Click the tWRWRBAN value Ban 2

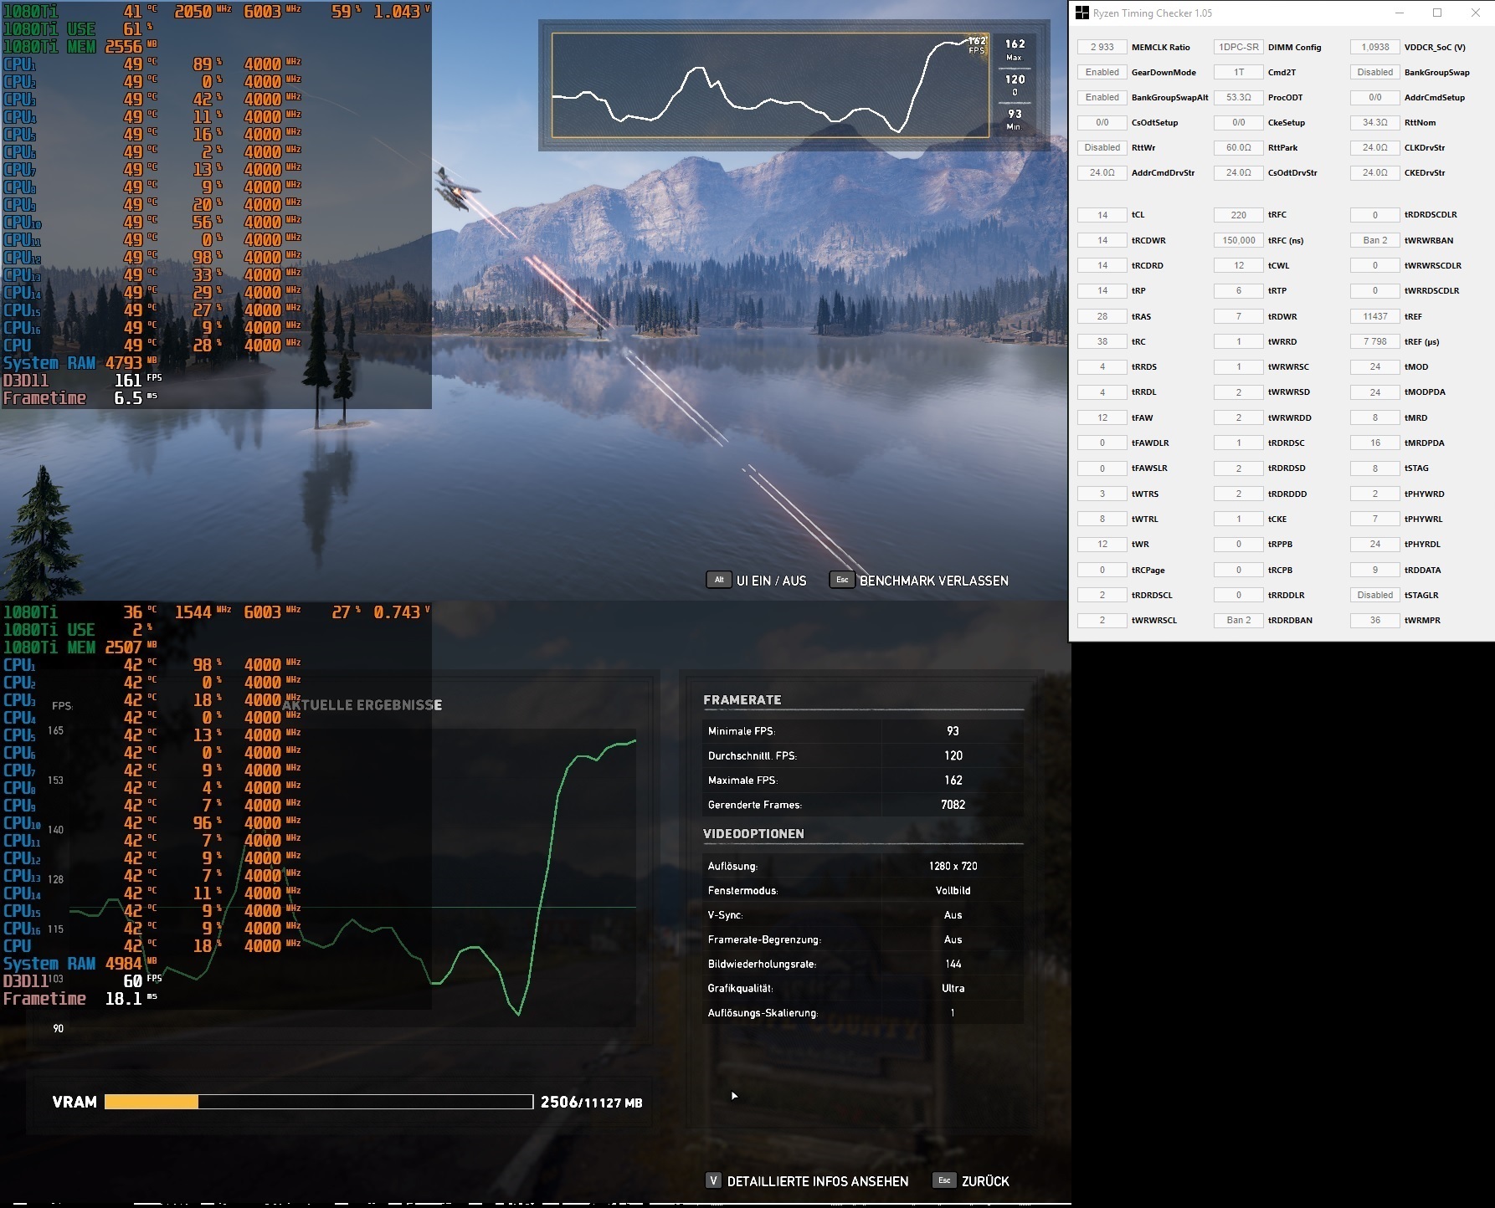click(1375, 240)
